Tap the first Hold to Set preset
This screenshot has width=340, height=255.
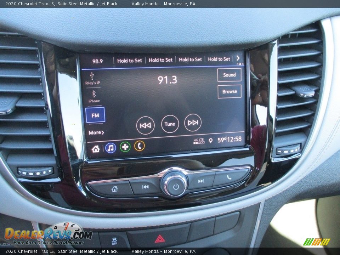(130, 61)
